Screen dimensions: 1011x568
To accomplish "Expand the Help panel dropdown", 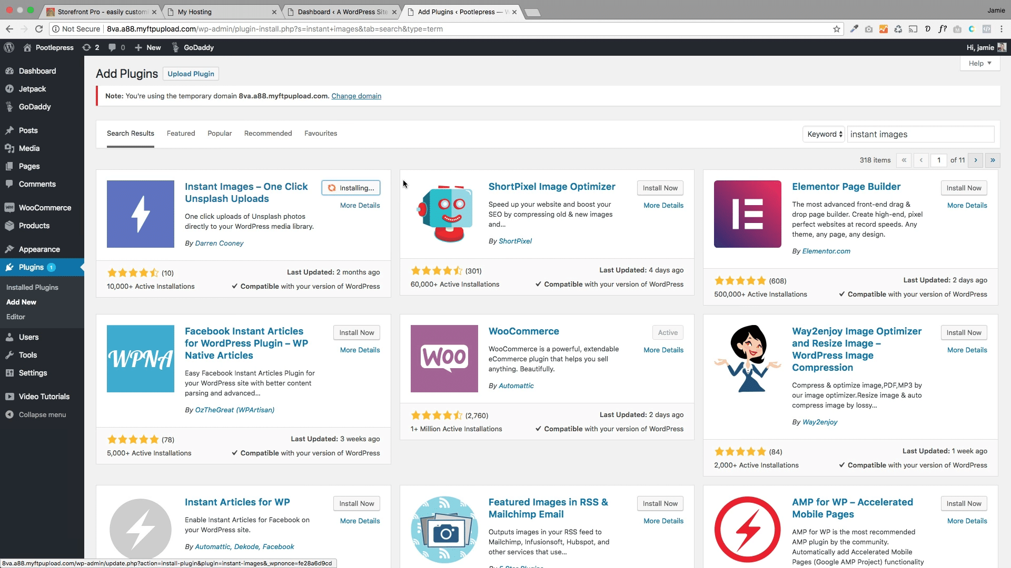I will [980, 63].
